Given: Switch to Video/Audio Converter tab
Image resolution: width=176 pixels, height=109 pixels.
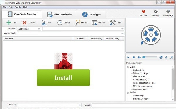Looking at the screenshot, I should click(22, 14).
